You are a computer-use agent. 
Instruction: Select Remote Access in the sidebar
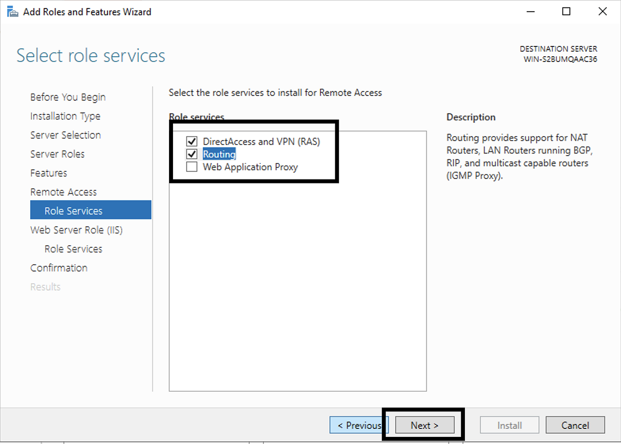click(63, 191)
